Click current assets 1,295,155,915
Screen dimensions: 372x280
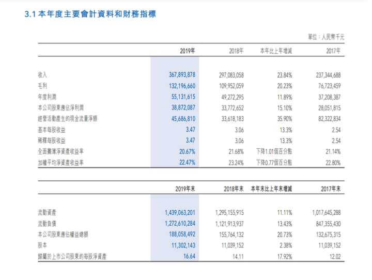point(229,213)
